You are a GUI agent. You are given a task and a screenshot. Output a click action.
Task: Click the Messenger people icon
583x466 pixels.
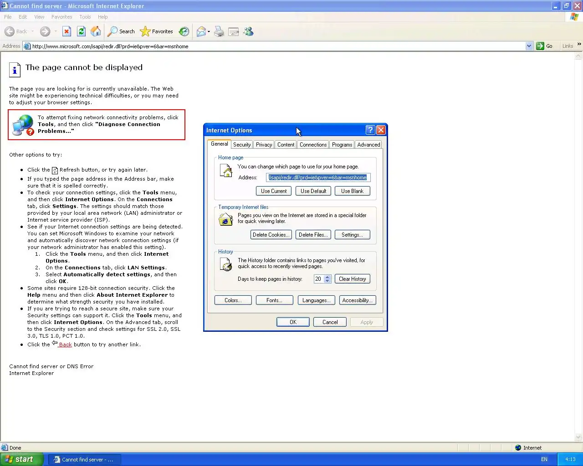pos(248,31)
